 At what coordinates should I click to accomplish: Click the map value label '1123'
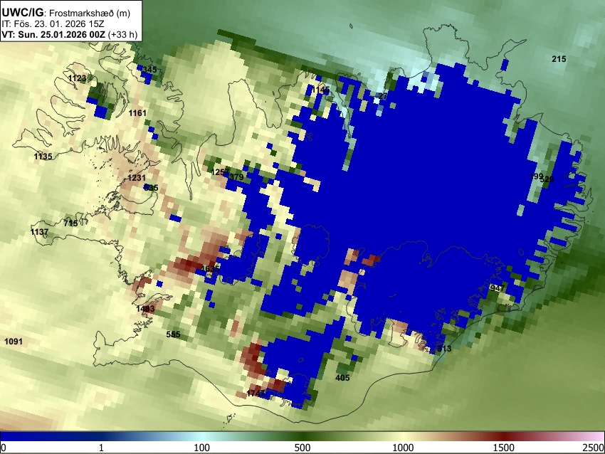(77, 78)
